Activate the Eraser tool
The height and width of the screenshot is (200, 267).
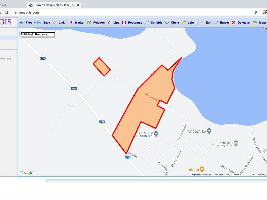(x=222, y=23)
